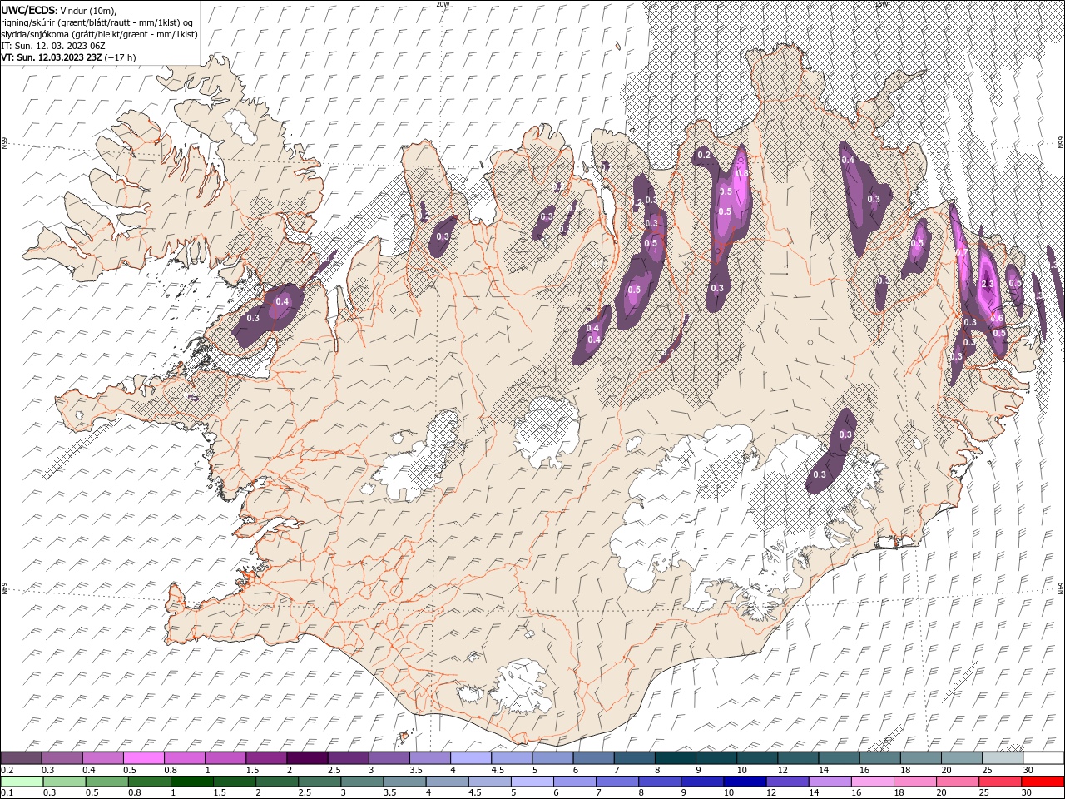Pick the darkest green rain swatch between 1 and 1.5
This screenshot has height=799, width=1065.
point(192,782)
